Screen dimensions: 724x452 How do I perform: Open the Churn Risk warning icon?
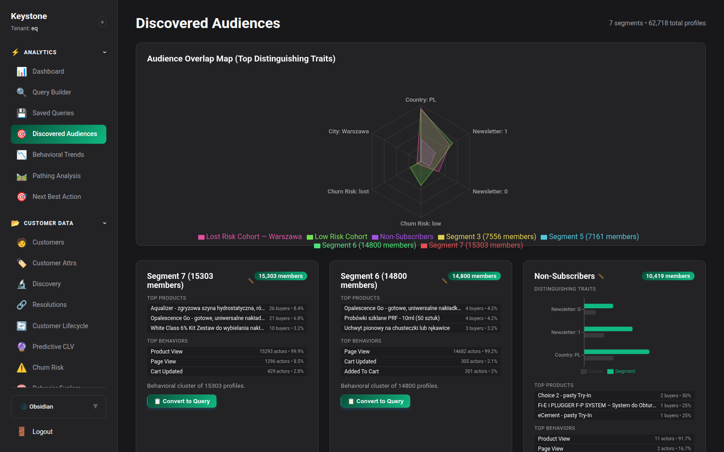tap(22, 367)
